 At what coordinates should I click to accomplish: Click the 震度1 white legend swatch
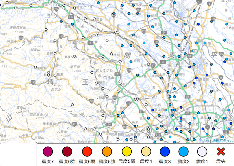point(202,151)
